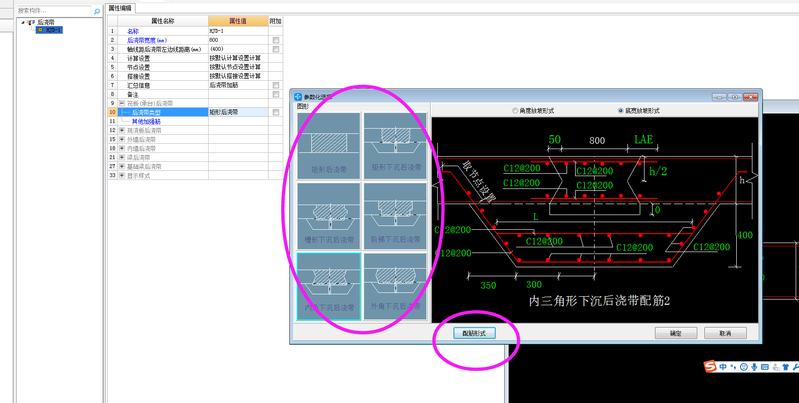Expand the 外墙后浇带 group
799x403 pixels.
coord(122,140)
